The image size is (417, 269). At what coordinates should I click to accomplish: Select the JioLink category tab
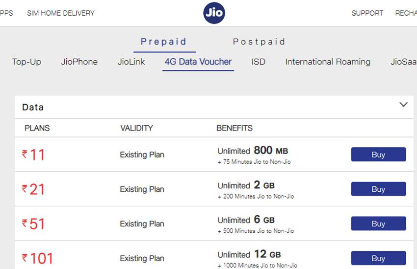pos(131,62)
